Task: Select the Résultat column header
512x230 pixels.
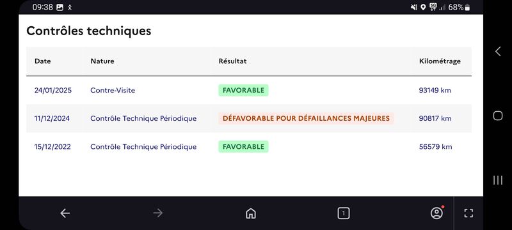Action: (x=232, y=61)
